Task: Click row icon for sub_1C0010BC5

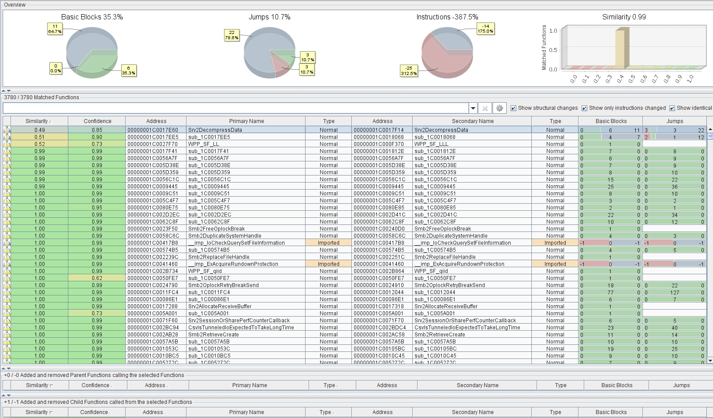Action: coord(7,355)
